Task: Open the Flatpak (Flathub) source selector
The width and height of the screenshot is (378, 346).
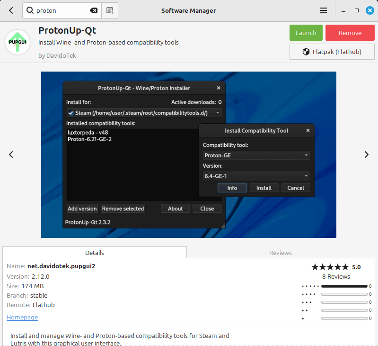Action: pos(332,52)
